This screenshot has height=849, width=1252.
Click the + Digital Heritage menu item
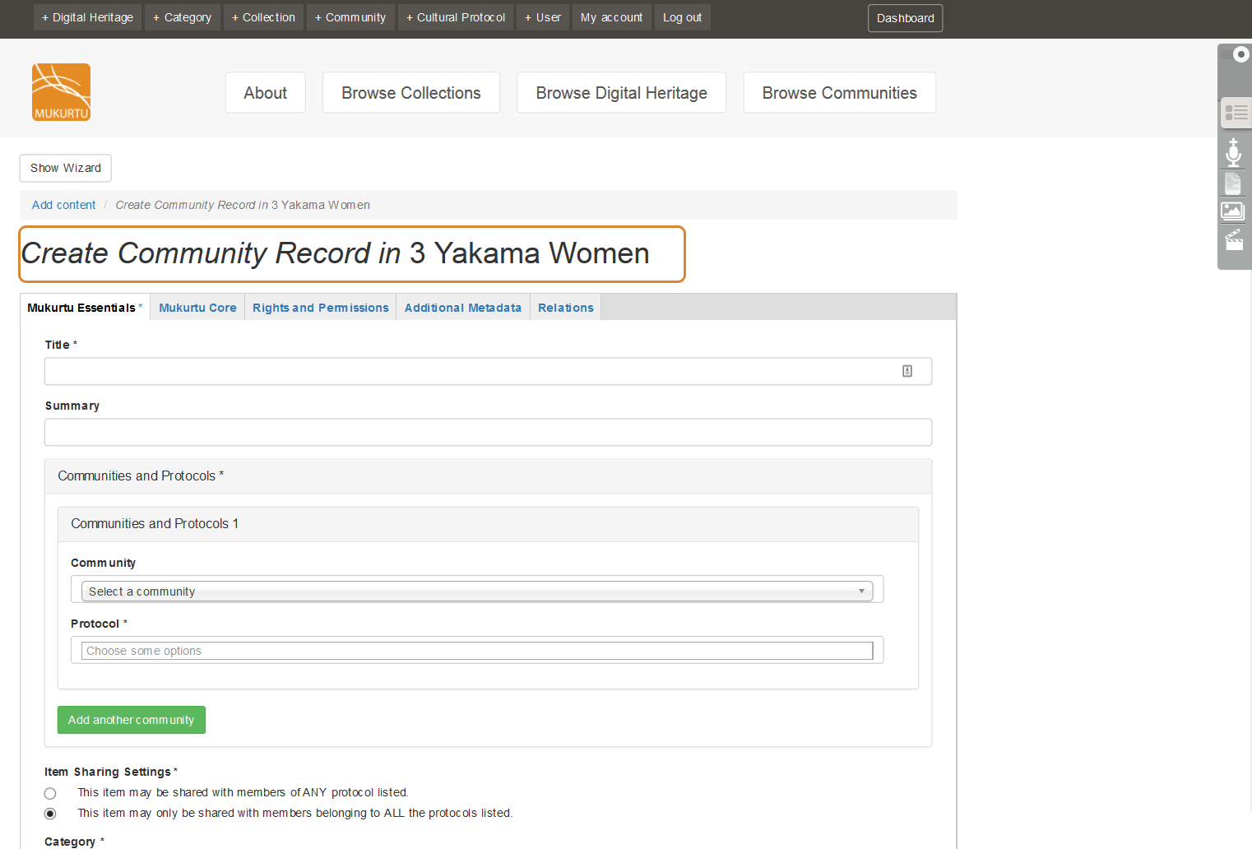[x=87, y=17]
